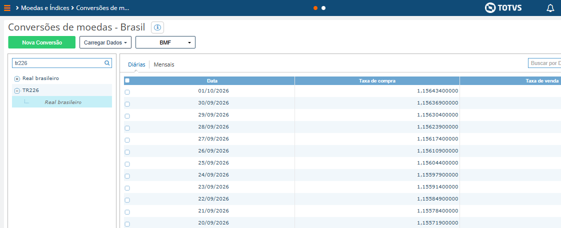The width and height of the screenshot is (561, 228).
Task: Switch to the Diárias tab
Action: click(136, 64)
